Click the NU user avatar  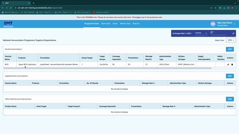point(213,24)
